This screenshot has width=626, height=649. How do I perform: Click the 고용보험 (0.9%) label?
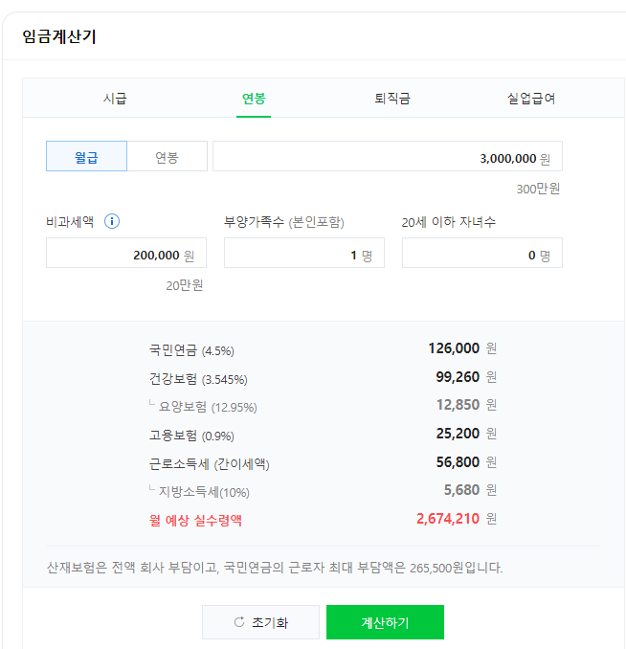[x=191, y=435]
